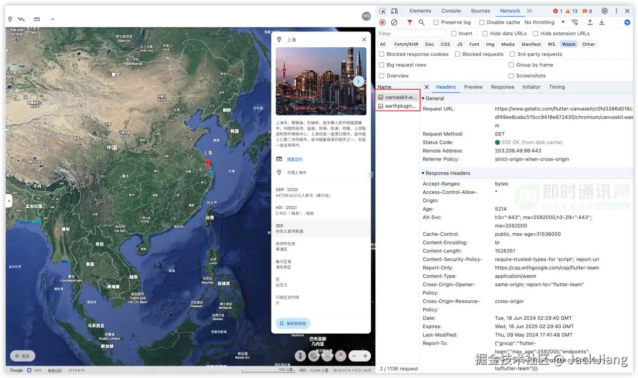Show next photo of Shanghai
Image resolution: width=638 pixels, height=378 pixels.
click(358, 81)
